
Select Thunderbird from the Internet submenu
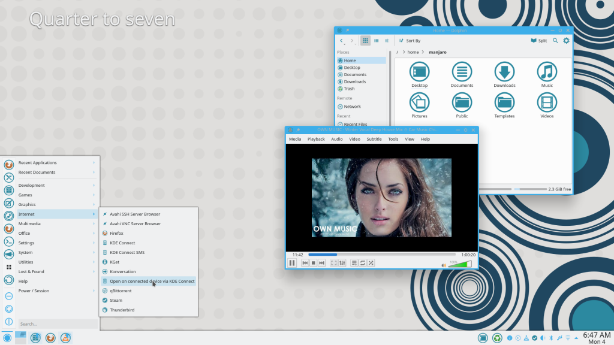click(122, 310)
